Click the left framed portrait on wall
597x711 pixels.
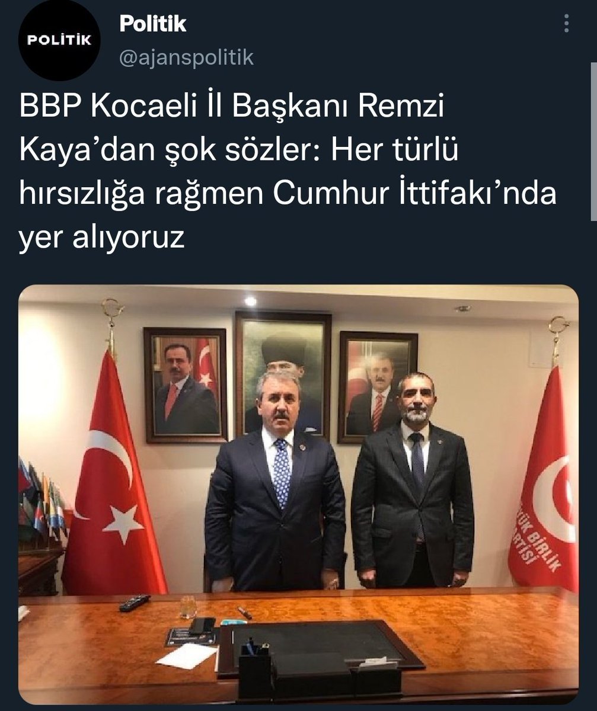[x=186, y=385]
